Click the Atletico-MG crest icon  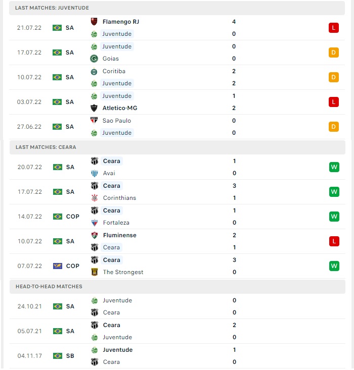(94, 108)
